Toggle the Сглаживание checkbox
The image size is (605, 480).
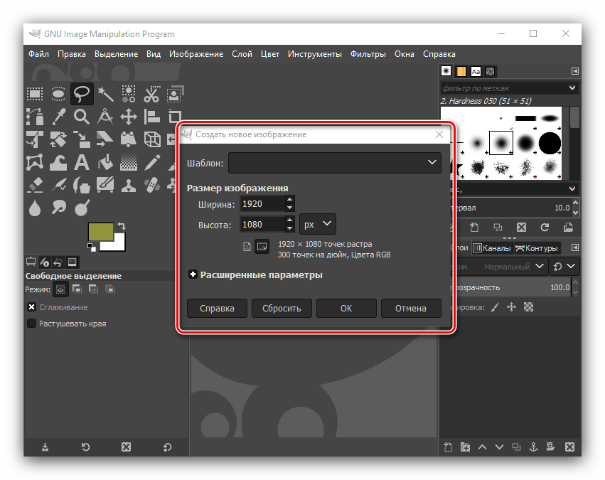[32, 307]
